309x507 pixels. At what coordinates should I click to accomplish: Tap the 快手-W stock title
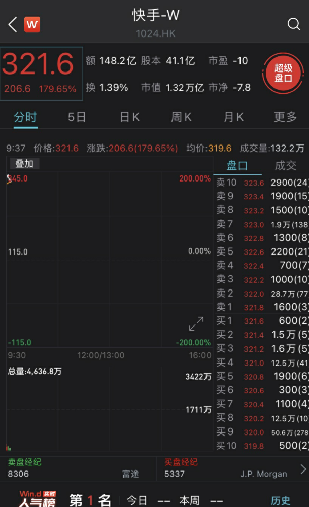tap(156, 15)
